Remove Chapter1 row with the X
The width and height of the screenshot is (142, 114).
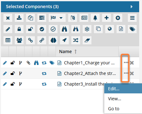point(132,63)
